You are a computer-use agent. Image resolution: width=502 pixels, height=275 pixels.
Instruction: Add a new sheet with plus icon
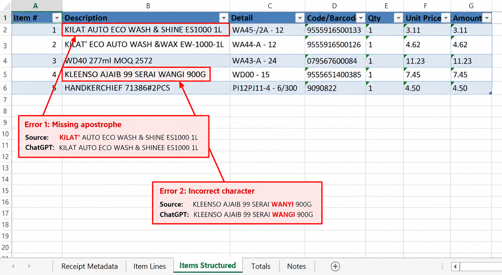click(x=335, y=266)
